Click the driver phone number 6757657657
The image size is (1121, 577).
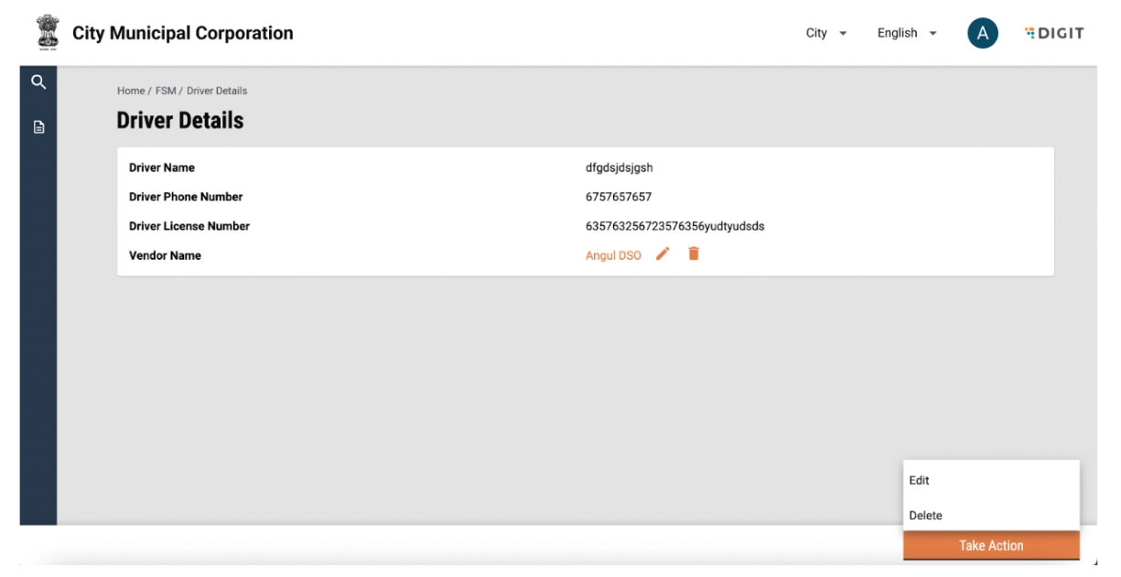[619, 197]
